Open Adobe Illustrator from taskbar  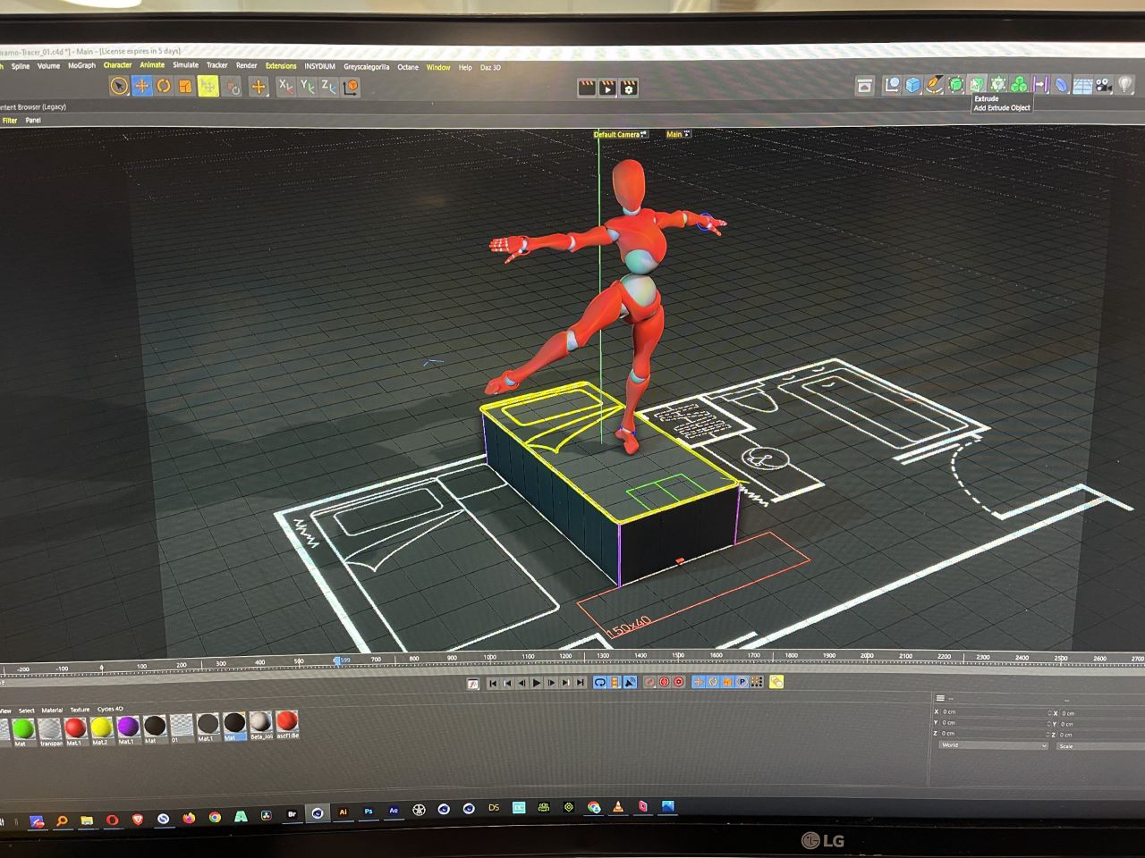pyautogui.click(x=343, y=812)
